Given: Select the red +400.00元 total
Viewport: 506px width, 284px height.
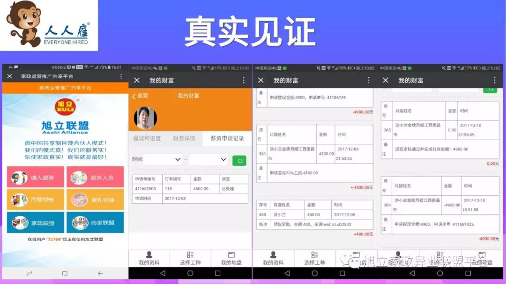Looking at the screenshot, I should pyautogui.click(x=364, y=234).
